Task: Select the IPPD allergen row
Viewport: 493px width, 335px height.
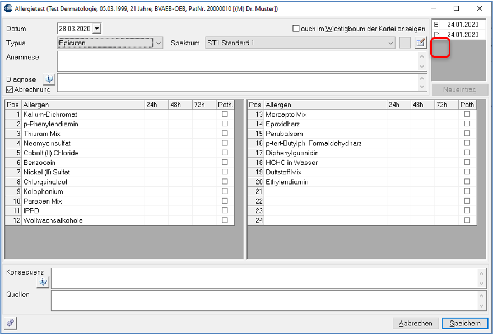Action: tap(120, 211)
